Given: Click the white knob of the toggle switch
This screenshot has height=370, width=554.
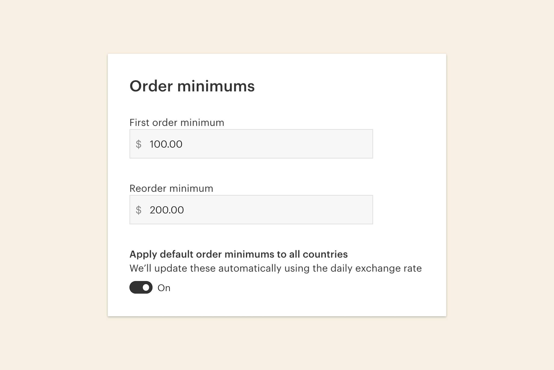Looking at the screenshot, I should (x=146, y=287).
